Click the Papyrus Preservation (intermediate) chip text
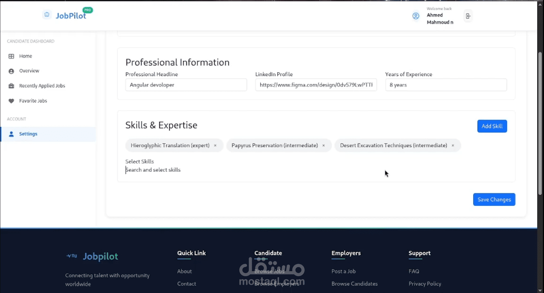The image size is (544, 293). [275, 145]
